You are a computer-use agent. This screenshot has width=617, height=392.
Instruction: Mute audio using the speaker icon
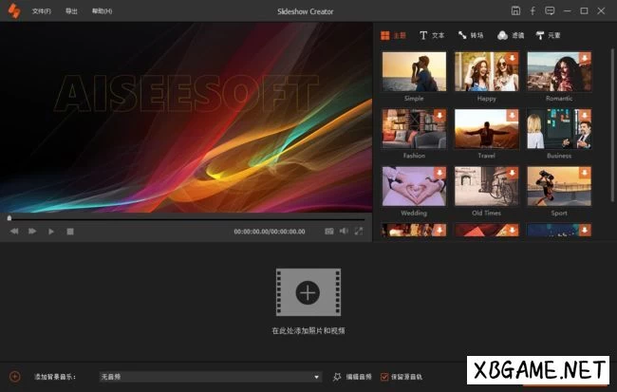(344, 231)
